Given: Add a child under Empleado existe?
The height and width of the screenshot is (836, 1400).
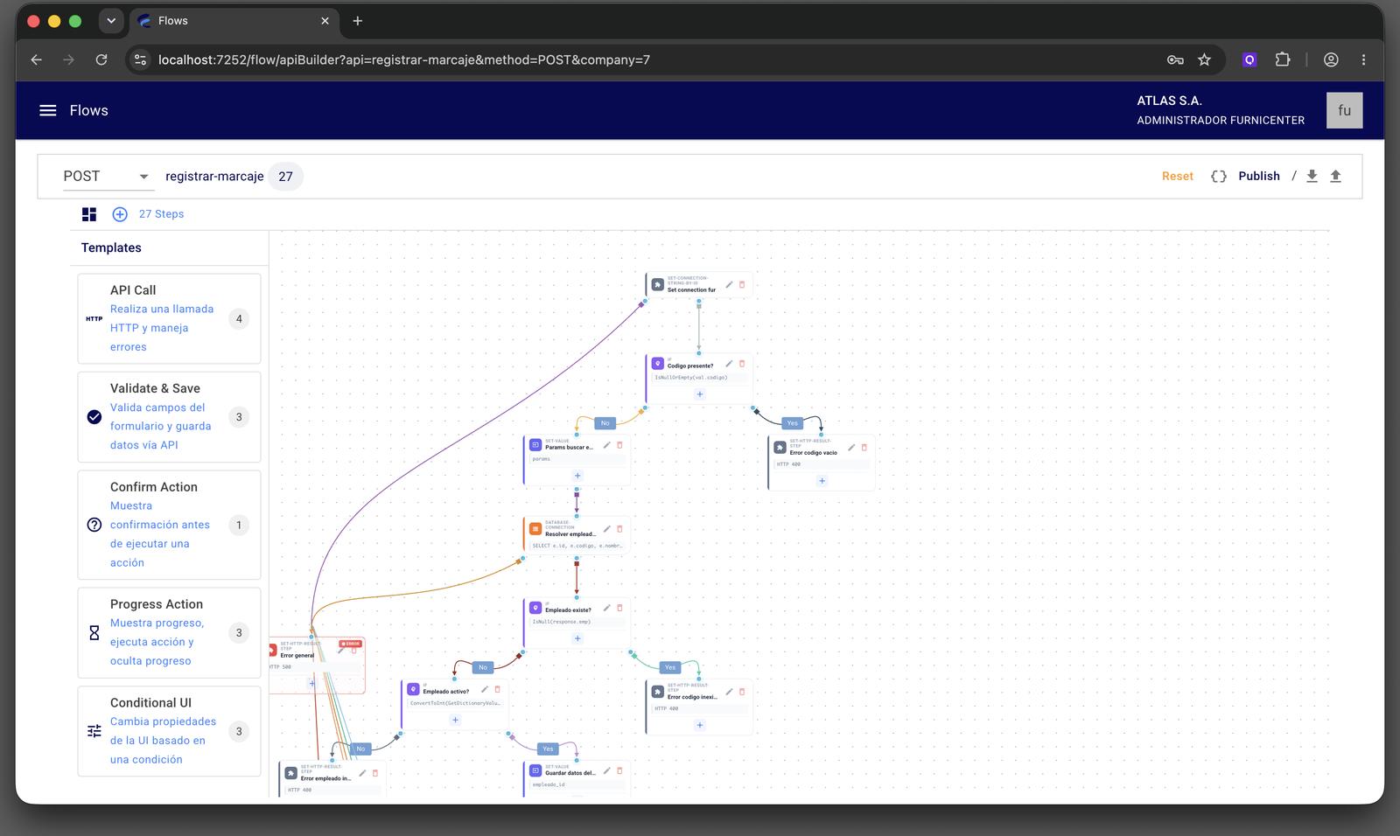Looking at the screenshot, I should pos(577,638).
